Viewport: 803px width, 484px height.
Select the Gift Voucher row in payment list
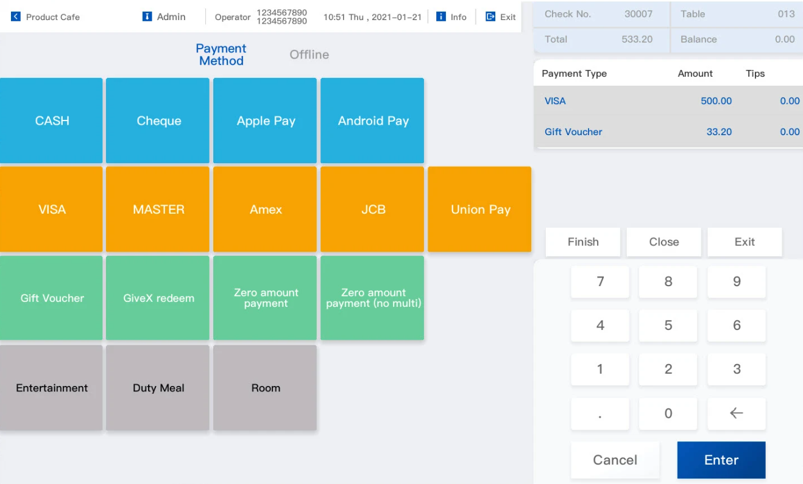pyautogui.click(x=668, y=132)
